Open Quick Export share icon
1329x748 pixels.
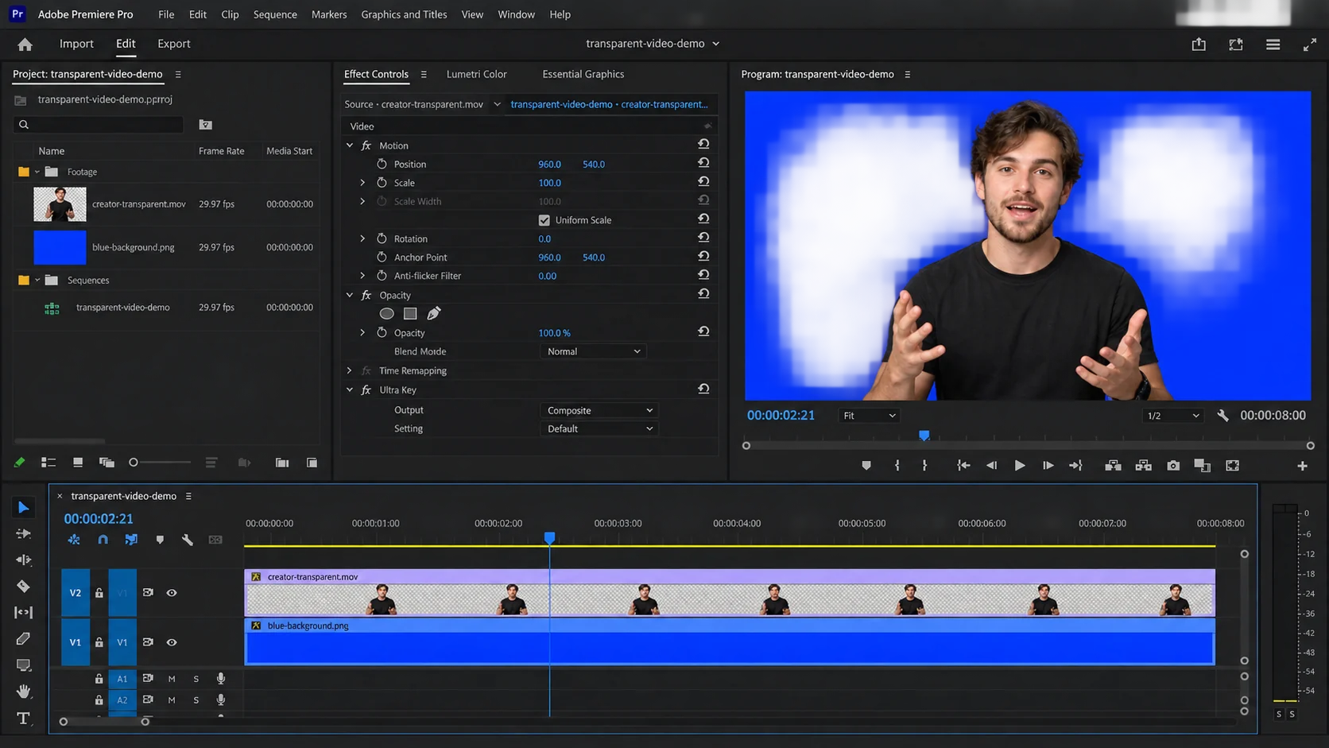pyautogui.click(x=1199, y=45)
